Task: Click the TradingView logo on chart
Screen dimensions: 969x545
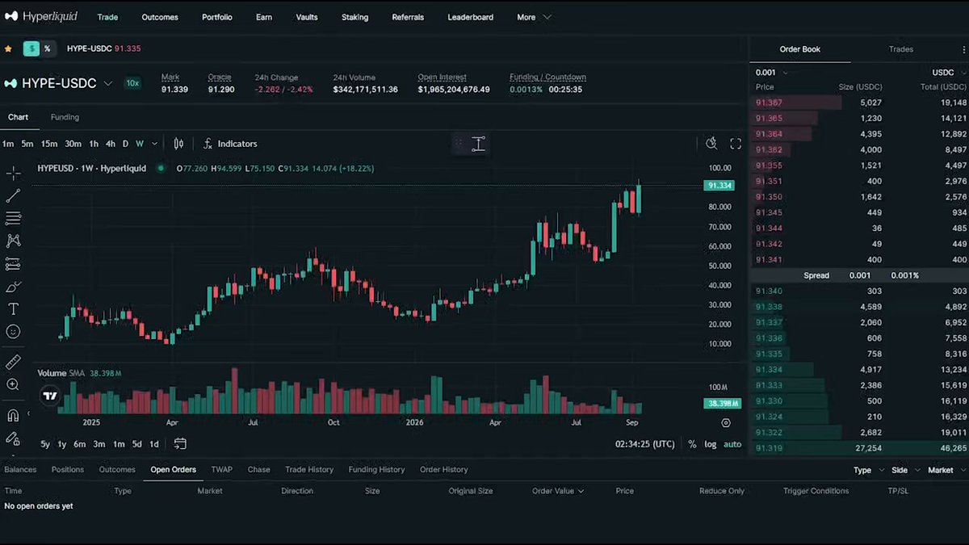Action: [50, 396]
